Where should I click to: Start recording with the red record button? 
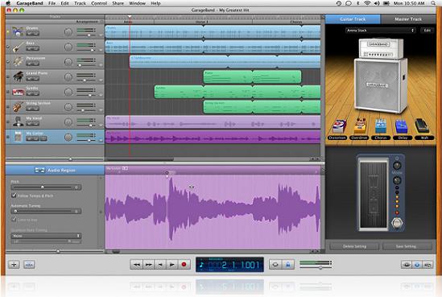tap(184, 265)
